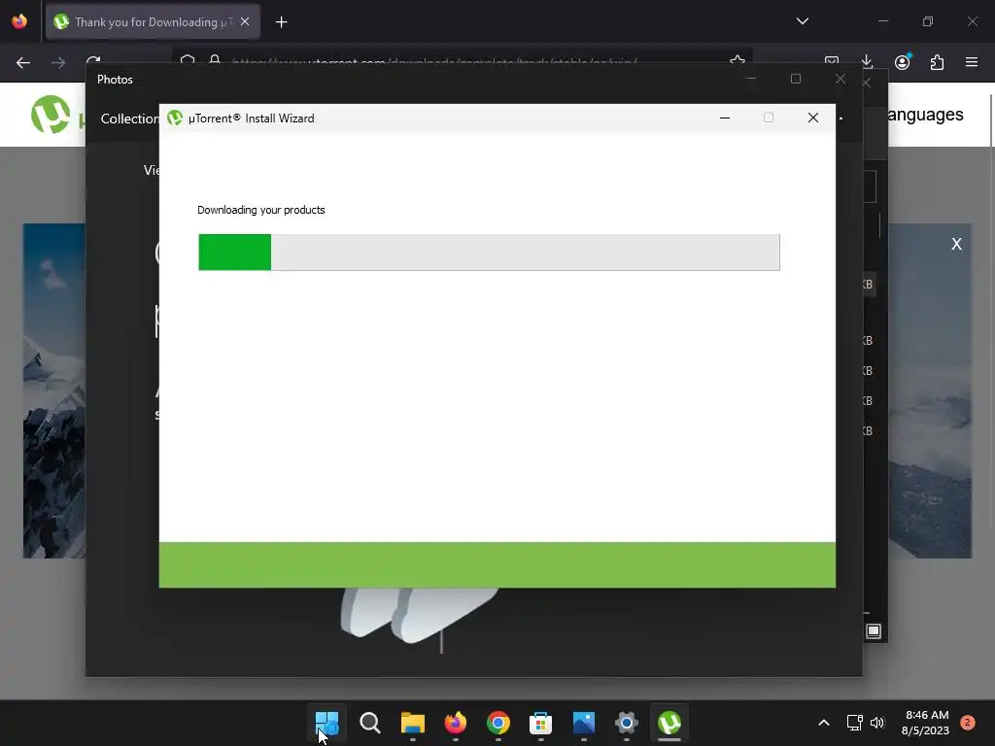
Task: Minimize the µTorrent Install Wizard
Action: pyautogui.click(x=725, y=118)
